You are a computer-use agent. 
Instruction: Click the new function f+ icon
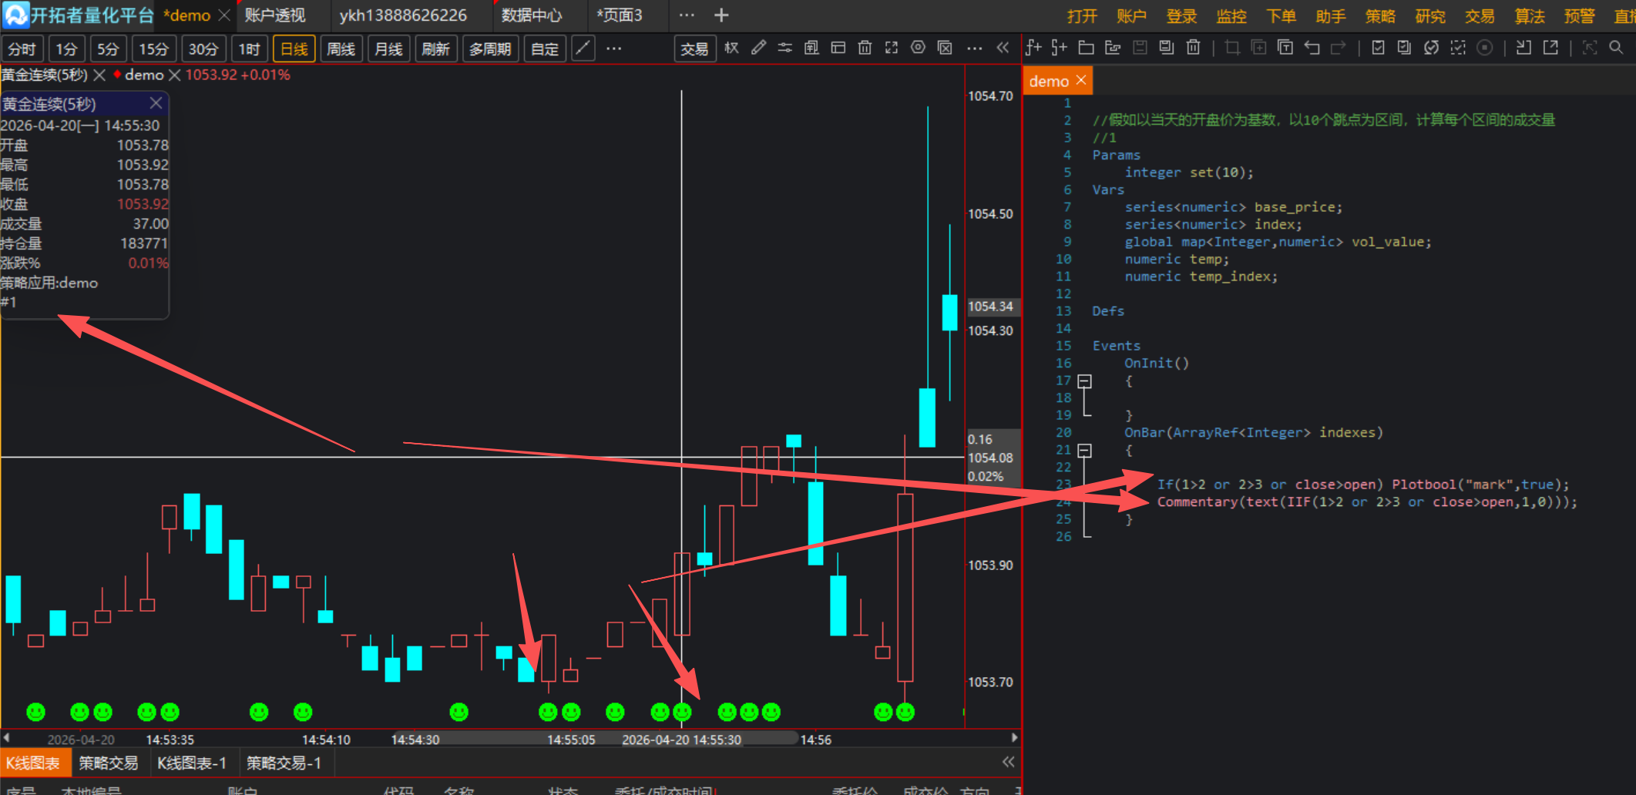[1033, 48]
